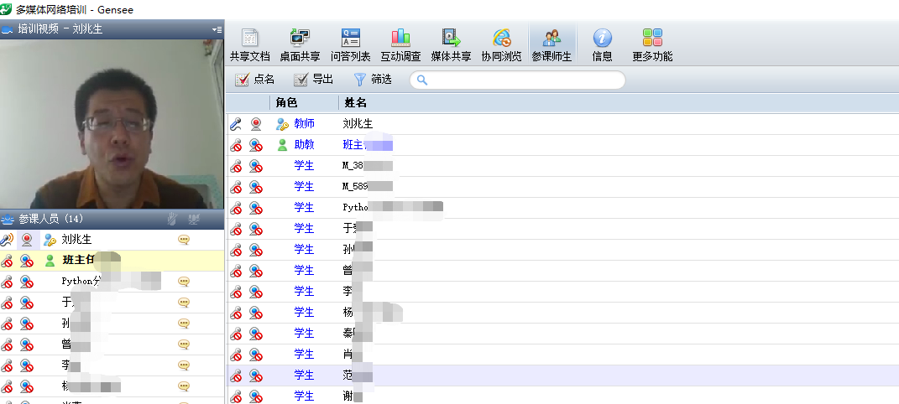899x404 pixels.
Task: Click the raise-hand icon in 参课人员 header
Action: (x=173, y=219)
